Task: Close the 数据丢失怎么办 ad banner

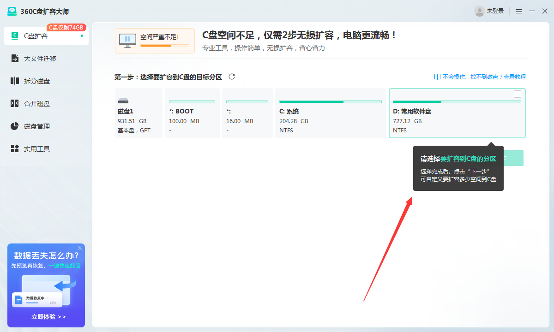Action: (80, 248)
